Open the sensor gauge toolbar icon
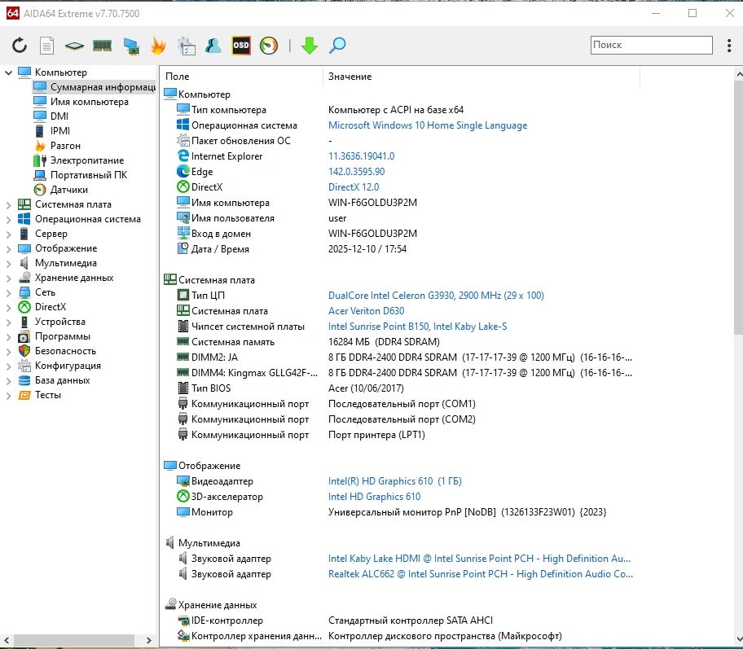The image size is (743, 649). pos(269,46)
